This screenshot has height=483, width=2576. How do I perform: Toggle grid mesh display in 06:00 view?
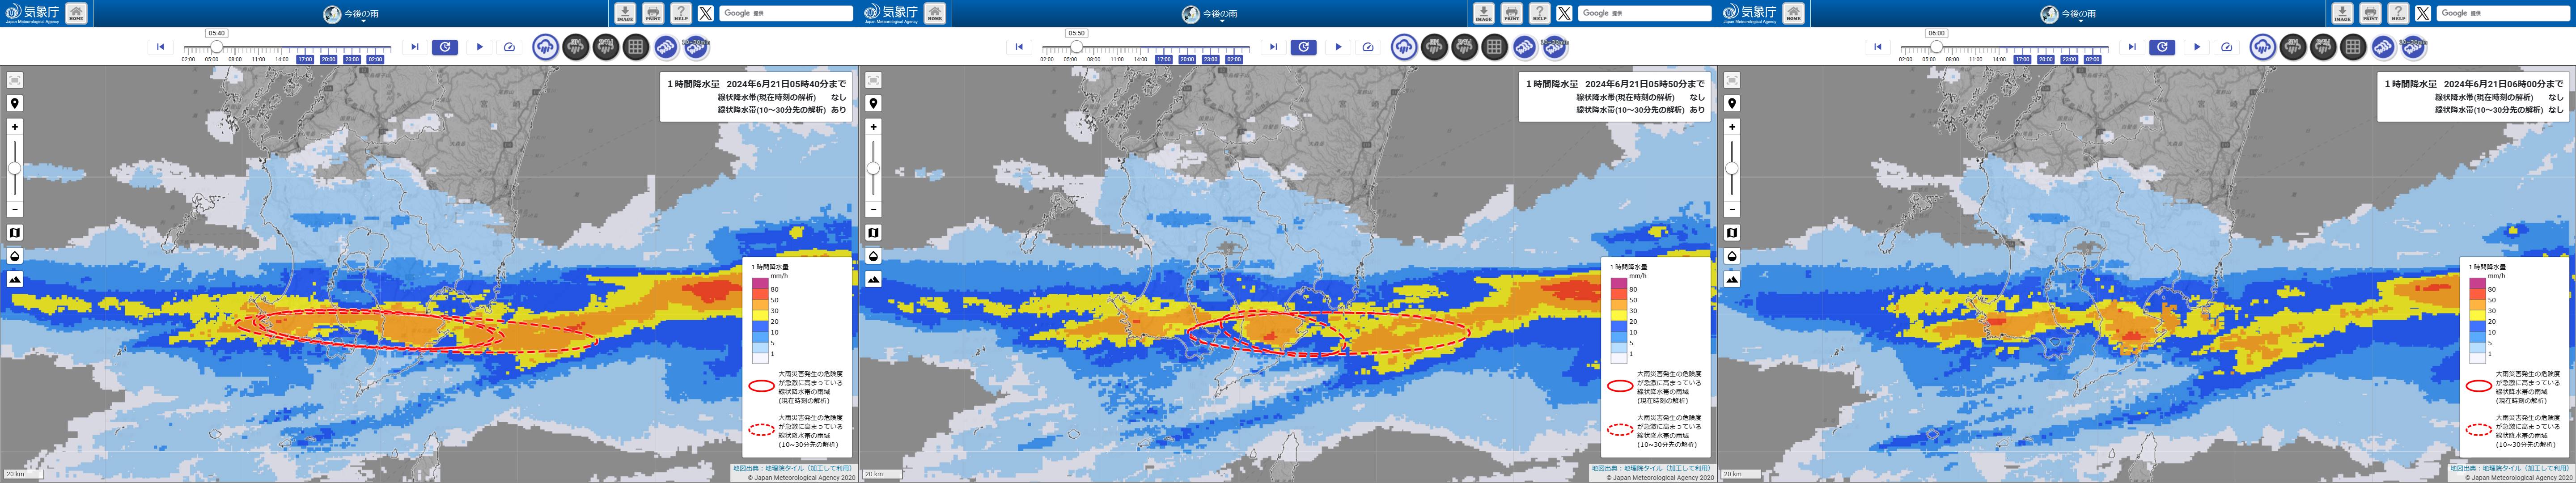pyautogui.click(x=2353, y=46)
